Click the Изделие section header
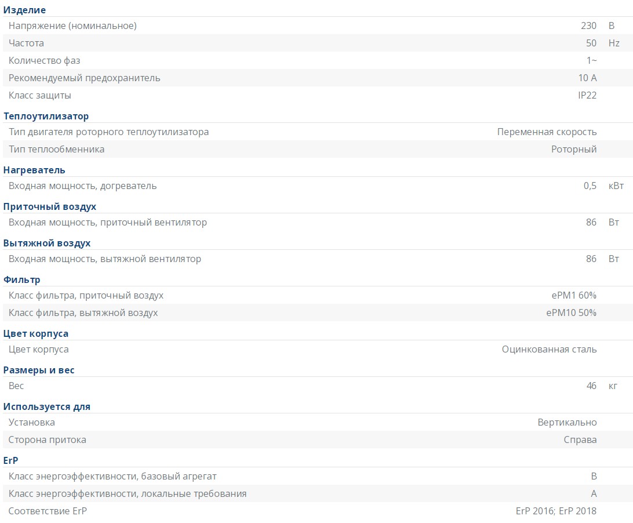 pos(24,10)
